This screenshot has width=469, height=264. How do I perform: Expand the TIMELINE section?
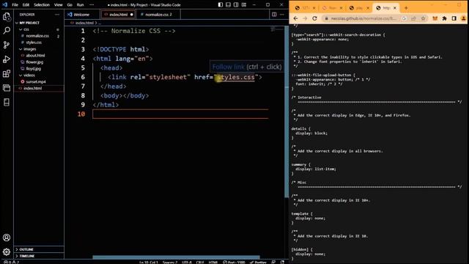coord(39,256)
